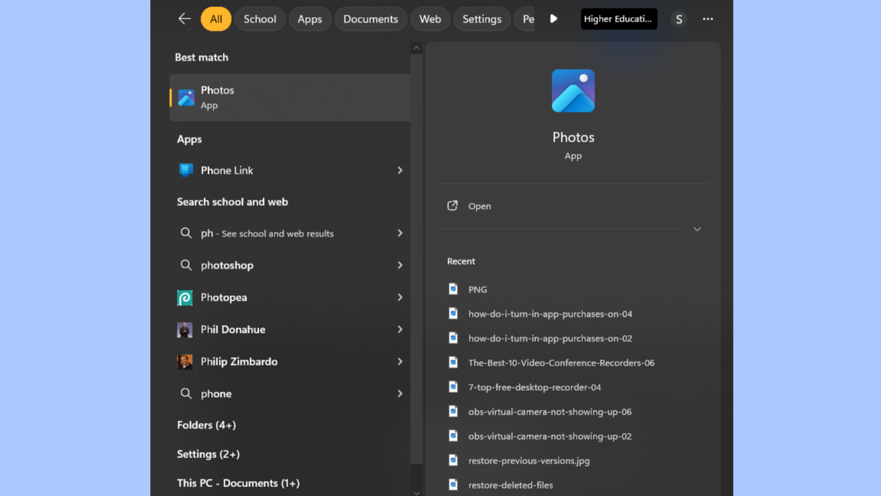
Task: Open the three-dot more options menu
Action: coord(708,19)
